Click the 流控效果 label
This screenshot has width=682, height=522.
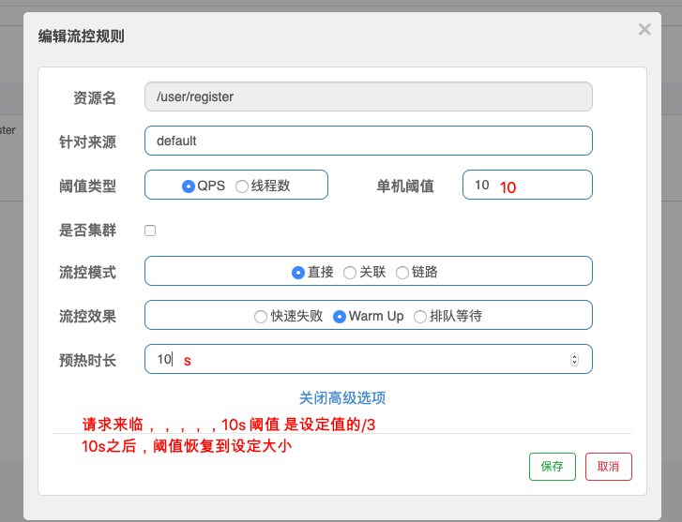click(87, 317)
